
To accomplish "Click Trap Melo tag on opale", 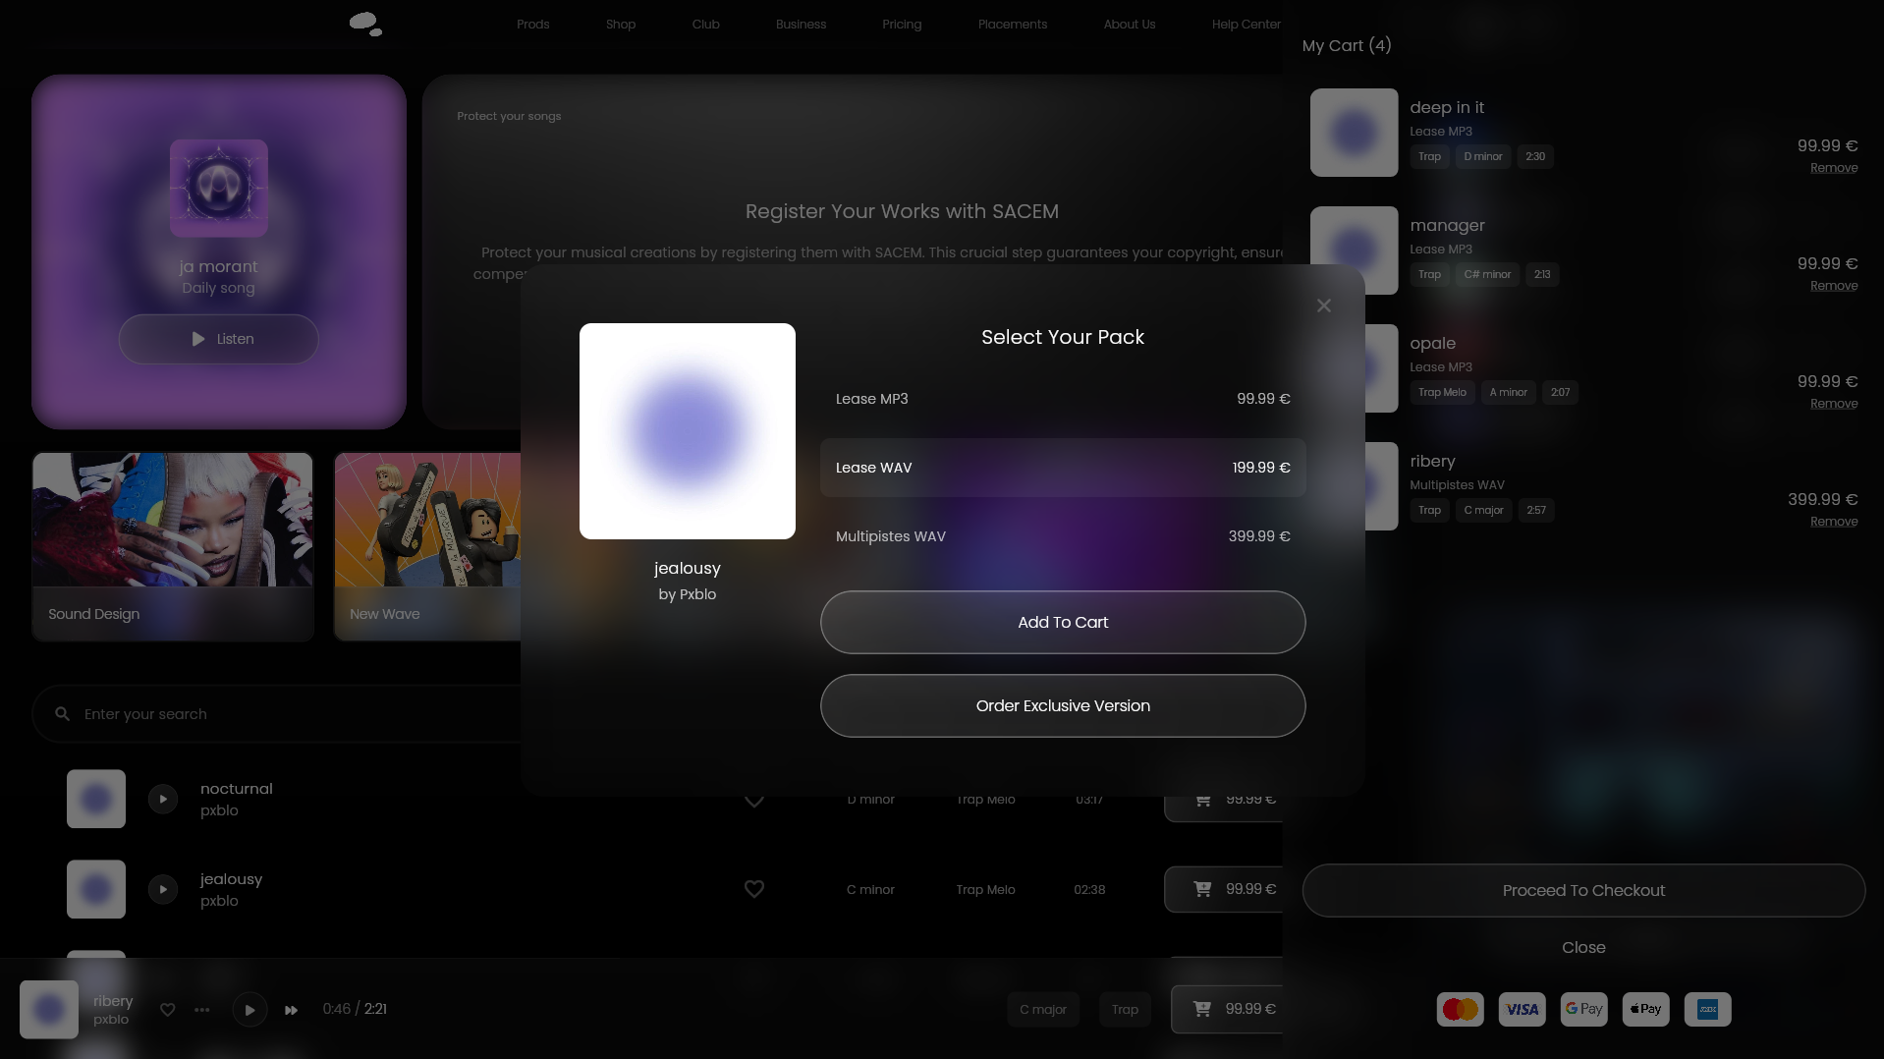I will [x=1442, y=393].
